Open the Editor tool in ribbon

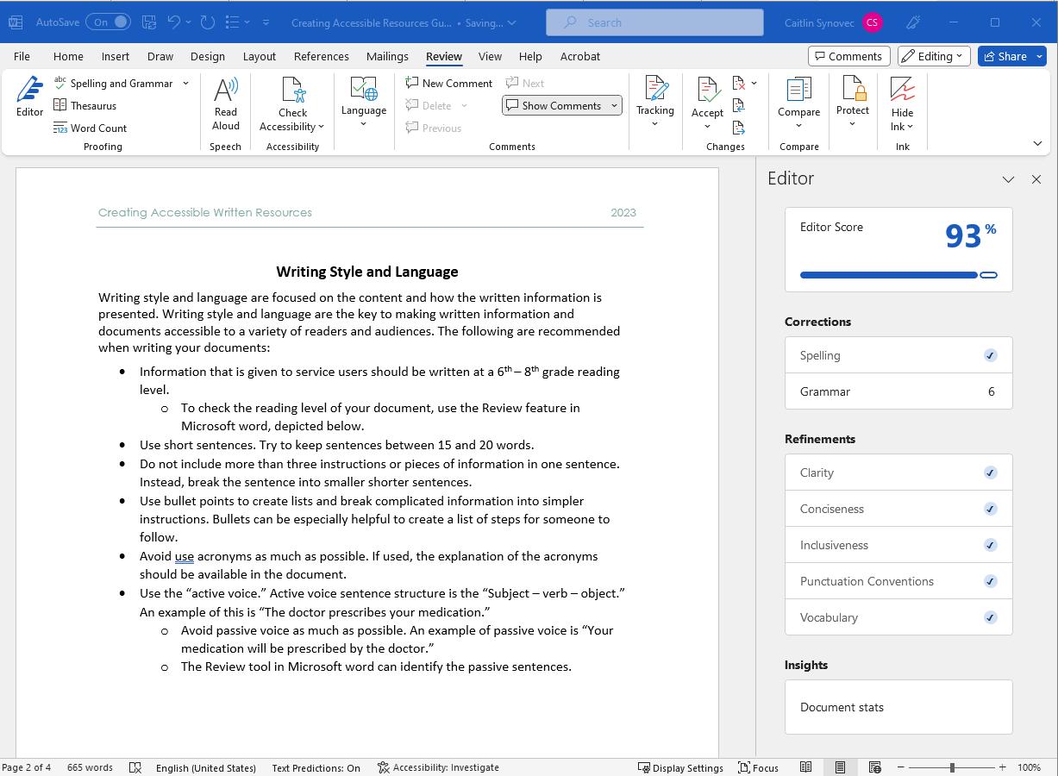pyautogui.click(x=29, y=96)
